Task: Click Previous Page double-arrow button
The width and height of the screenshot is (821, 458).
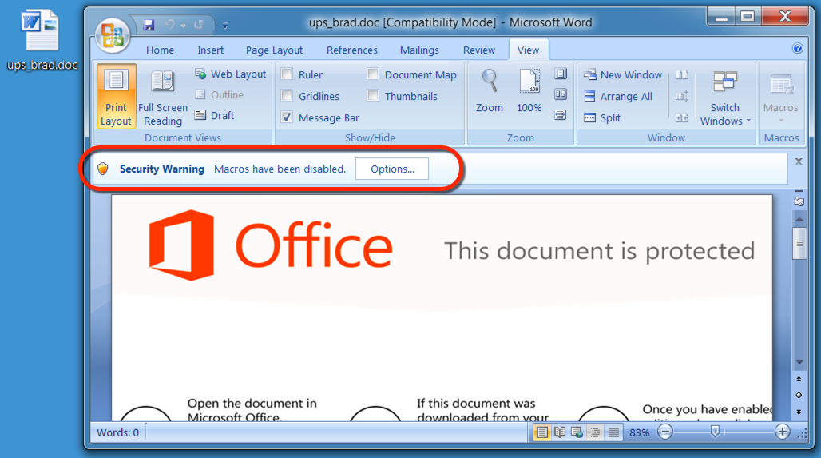Action: click(x=799, y=379)
